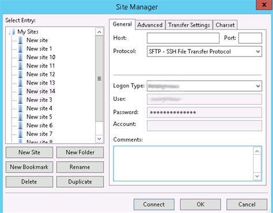Switch to the General tab
Viewport: 273px width, 213px height.
(x=122, y=24)
